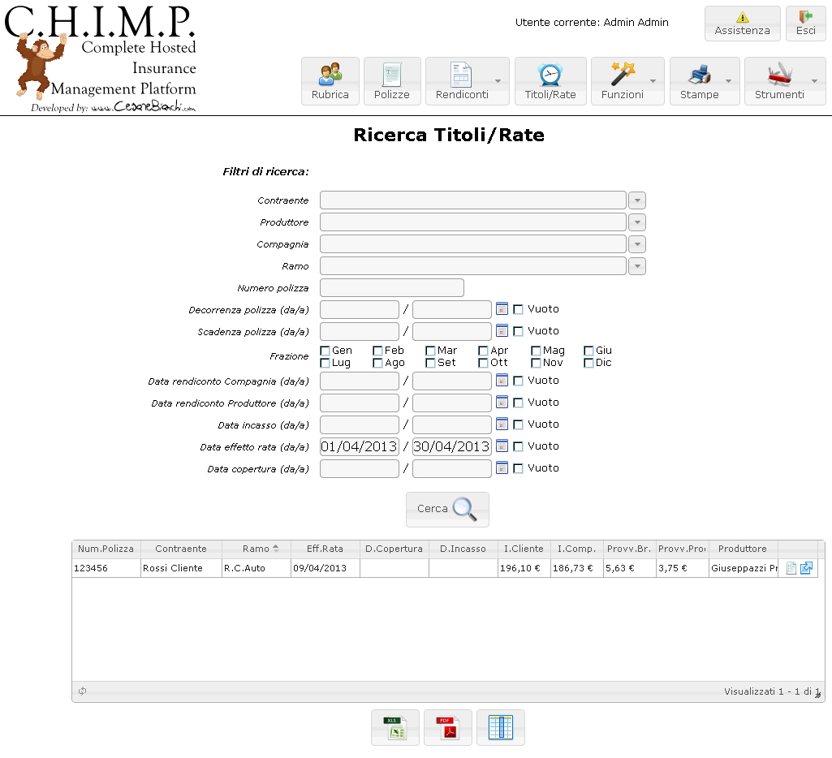832x758 pixels.
Task: Sort table by Eff.Rata column
Action: (325, 549)
